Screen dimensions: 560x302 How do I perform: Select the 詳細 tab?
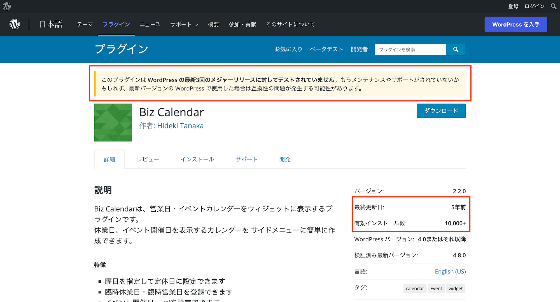pos(109,159)
